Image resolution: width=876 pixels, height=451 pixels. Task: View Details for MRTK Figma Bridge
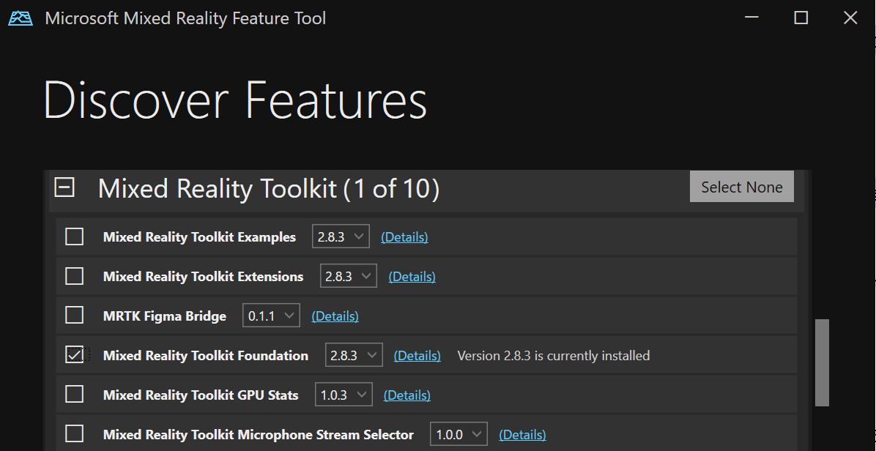coord(335,316)
